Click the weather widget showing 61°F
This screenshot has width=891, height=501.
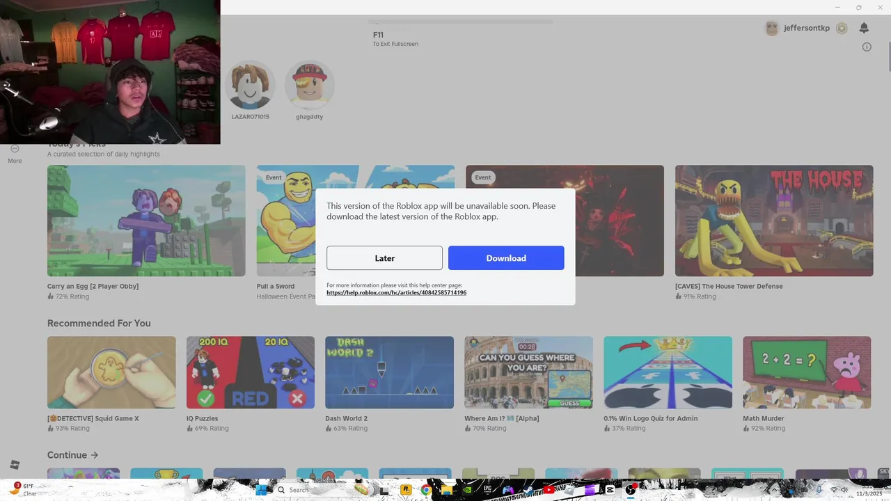[x=22, y=490]
